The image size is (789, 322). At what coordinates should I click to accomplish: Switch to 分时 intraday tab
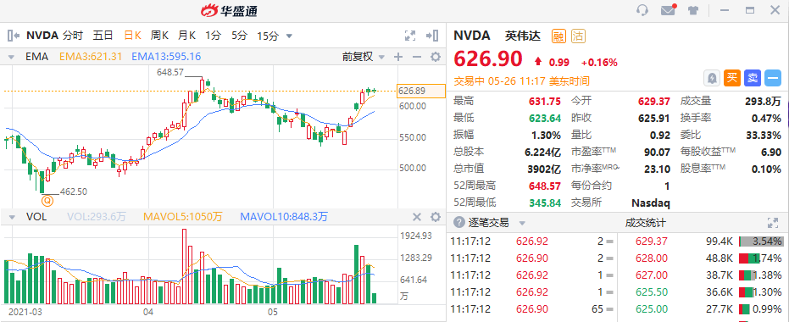coord(73,36)
